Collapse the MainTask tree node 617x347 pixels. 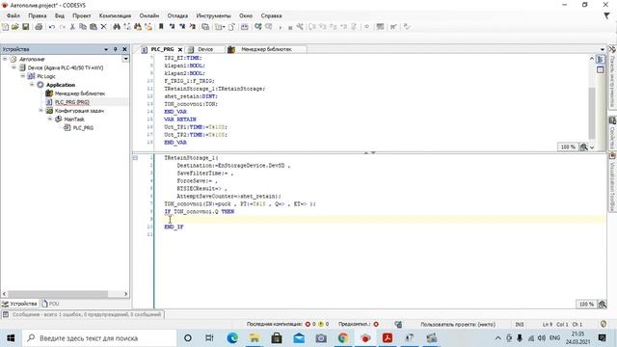pos(50,120)
